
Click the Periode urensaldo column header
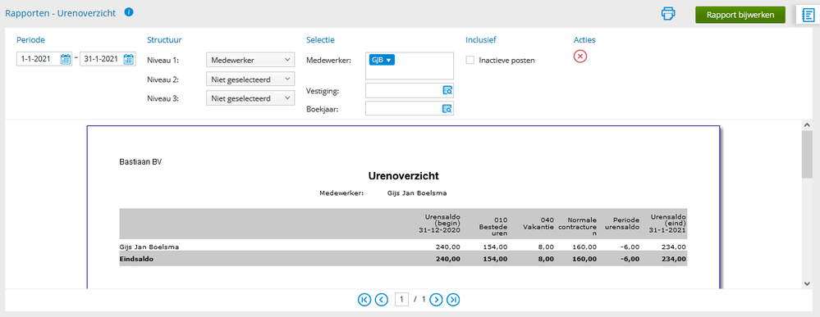click(623, 224)
